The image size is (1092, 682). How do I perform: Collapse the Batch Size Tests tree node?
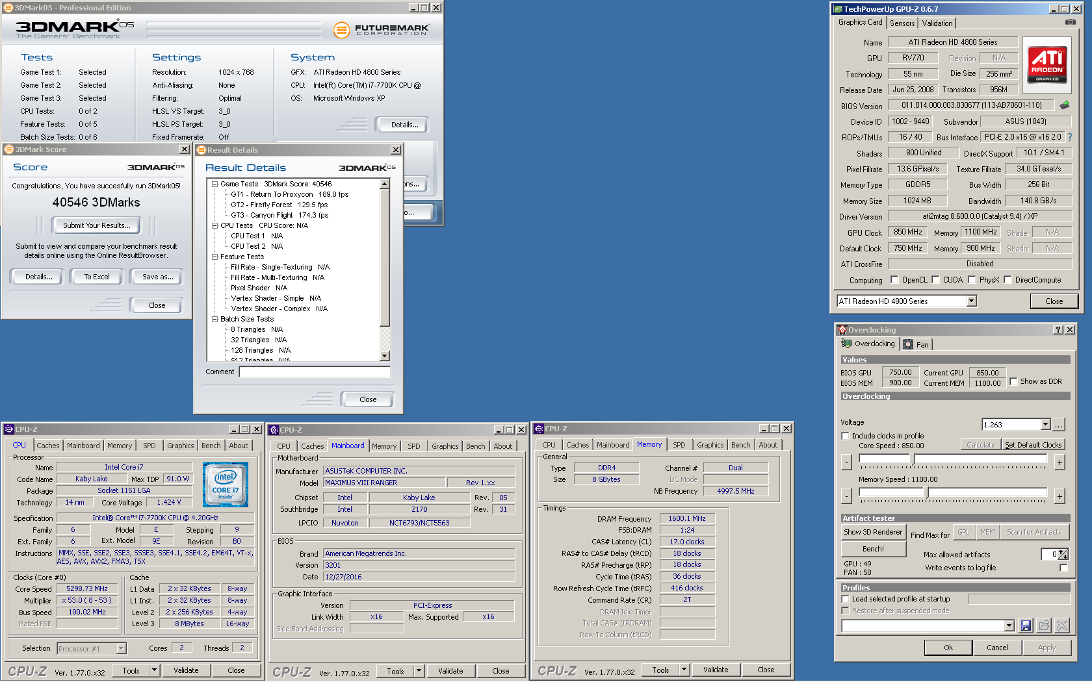[214, 319]
